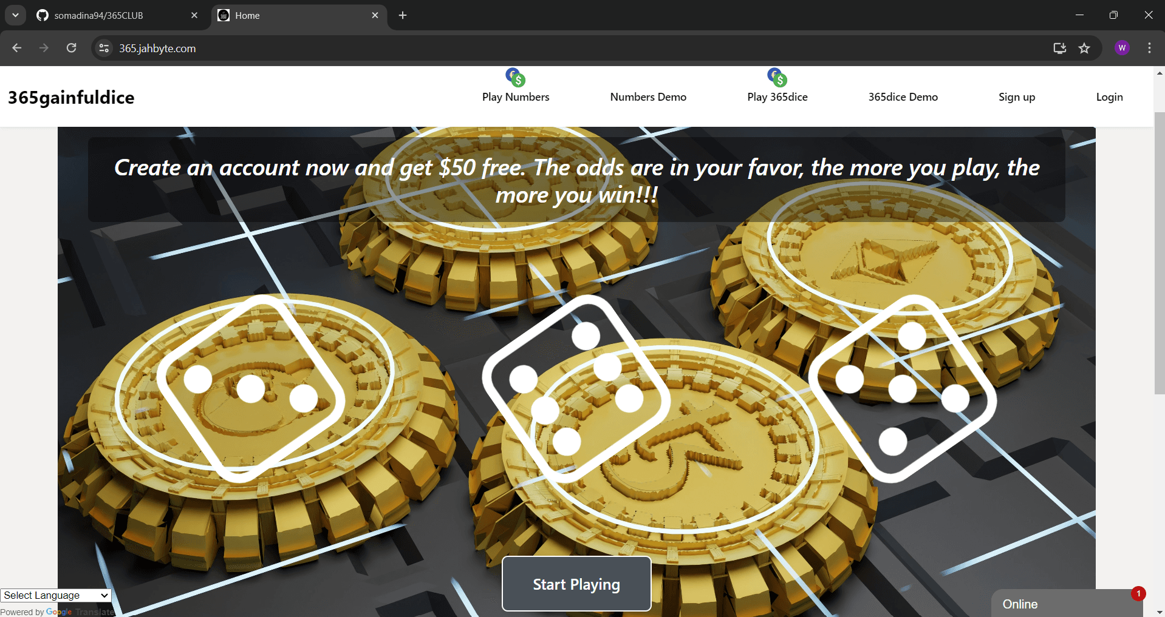Click the coin icon above Play Numbers
Screen dimensions: 1165x617
pos(516,78)
